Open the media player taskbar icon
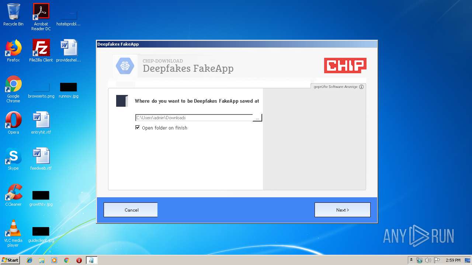 (x=54, y=260)
